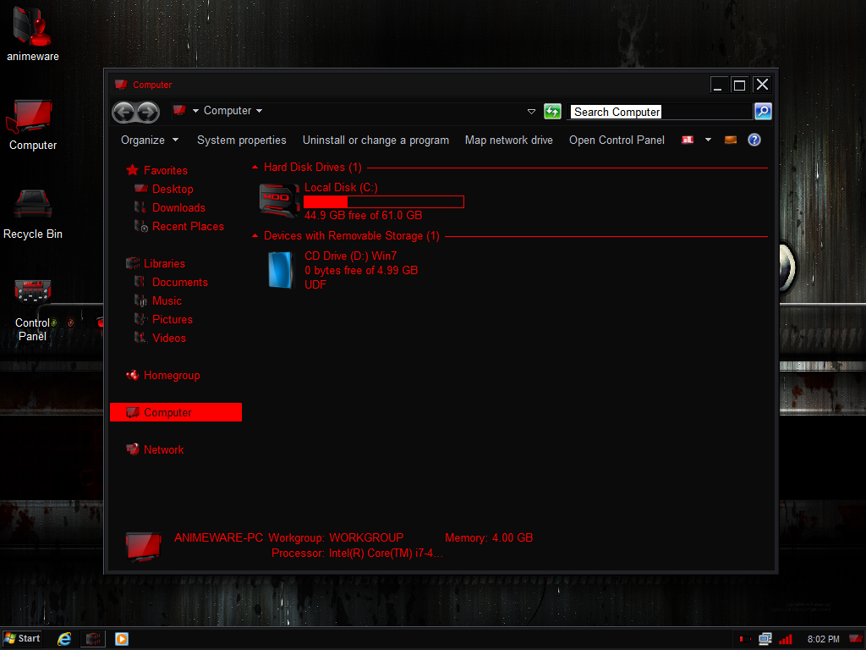The width and height of the screenshot is (866, 650).
Task: Click the arrow before Computer in breadcrumb
Action: 195,111
